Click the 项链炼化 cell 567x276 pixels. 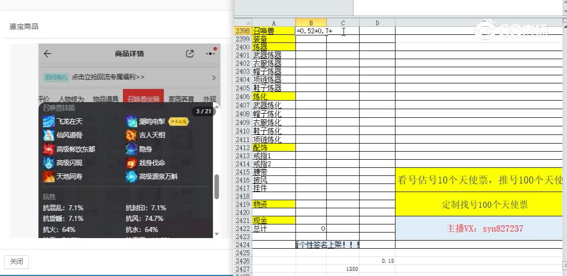coord(274,140)
